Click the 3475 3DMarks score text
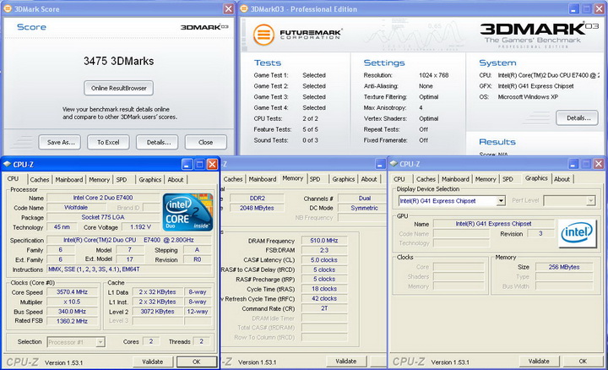Image resolution: width=608 pixels, height=370 pixels. coord(119,61)
